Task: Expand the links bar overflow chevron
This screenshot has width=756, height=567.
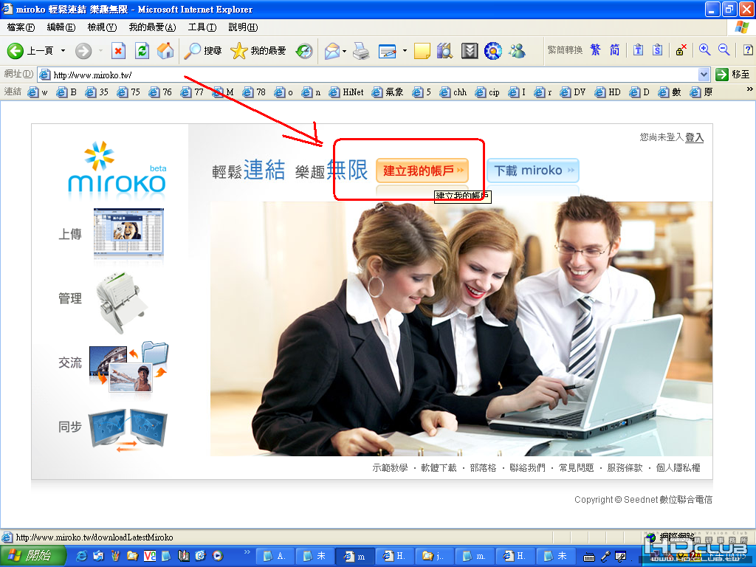Action: [x=749, y=89]
